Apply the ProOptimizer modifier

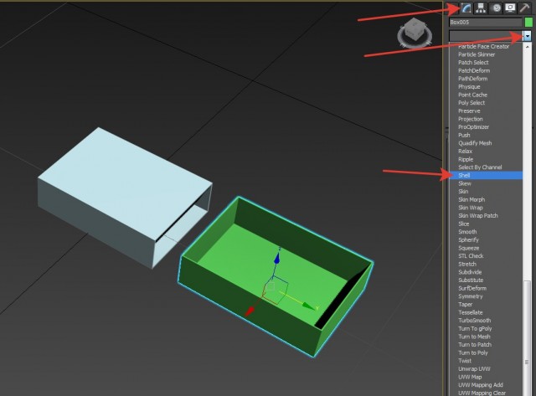[x=473, y=127]
